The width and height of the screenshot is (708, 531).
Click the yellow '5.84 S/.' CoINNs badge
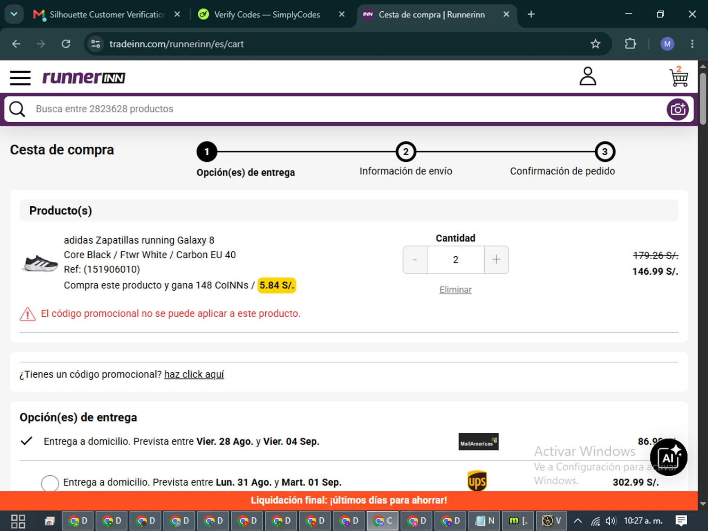pos(277,285)
